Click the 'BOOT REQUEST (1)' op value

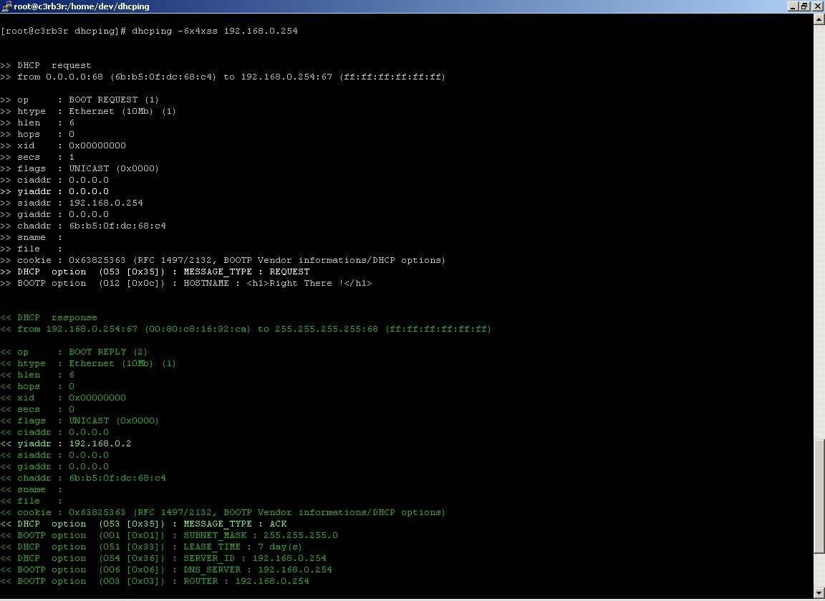[114, 100]
